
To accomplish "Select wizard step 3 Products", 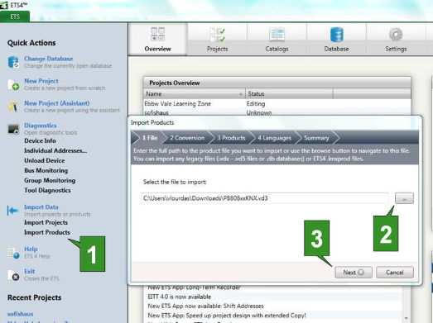I will pyautogui.click(x=231, y=138).
